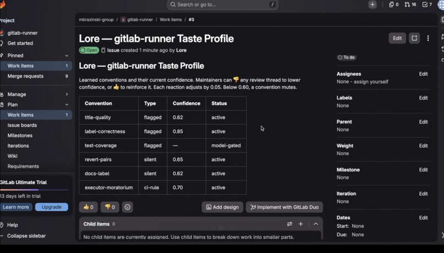The image size is (444, 253).
Task: Click the Lore author link
Action: [x=181, y=50]
